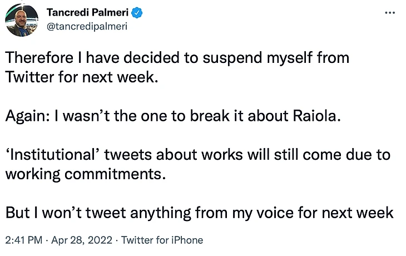This screenshot has height=256, width=406.
Task: Click the word 'Therefore' opening the tweet
Action: pos(39,57)
